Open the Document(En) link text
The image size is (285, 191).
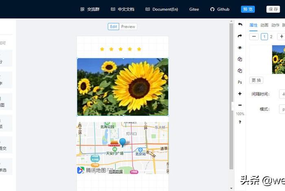(165, 9)
